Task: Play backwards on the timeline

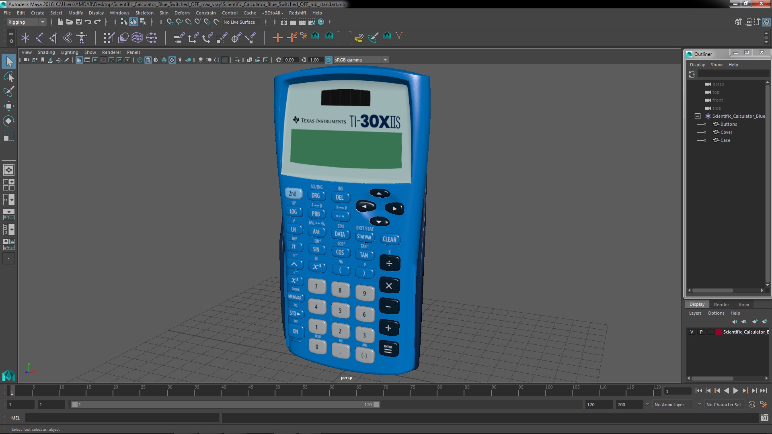Action: click(x=726, y=391)
